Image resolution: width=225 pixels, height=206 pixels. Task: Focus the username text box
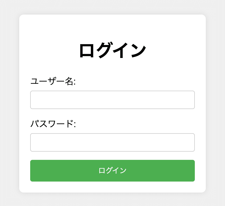(x=112, y=100)
